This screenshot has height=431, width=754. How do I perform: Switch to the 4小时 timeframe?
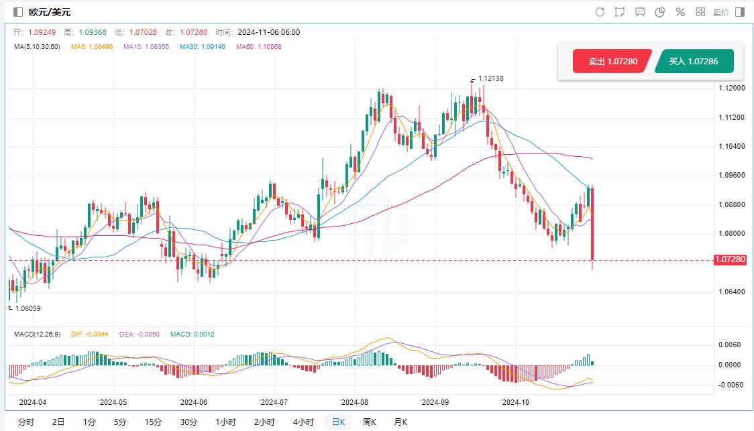(x=303, y=422)
